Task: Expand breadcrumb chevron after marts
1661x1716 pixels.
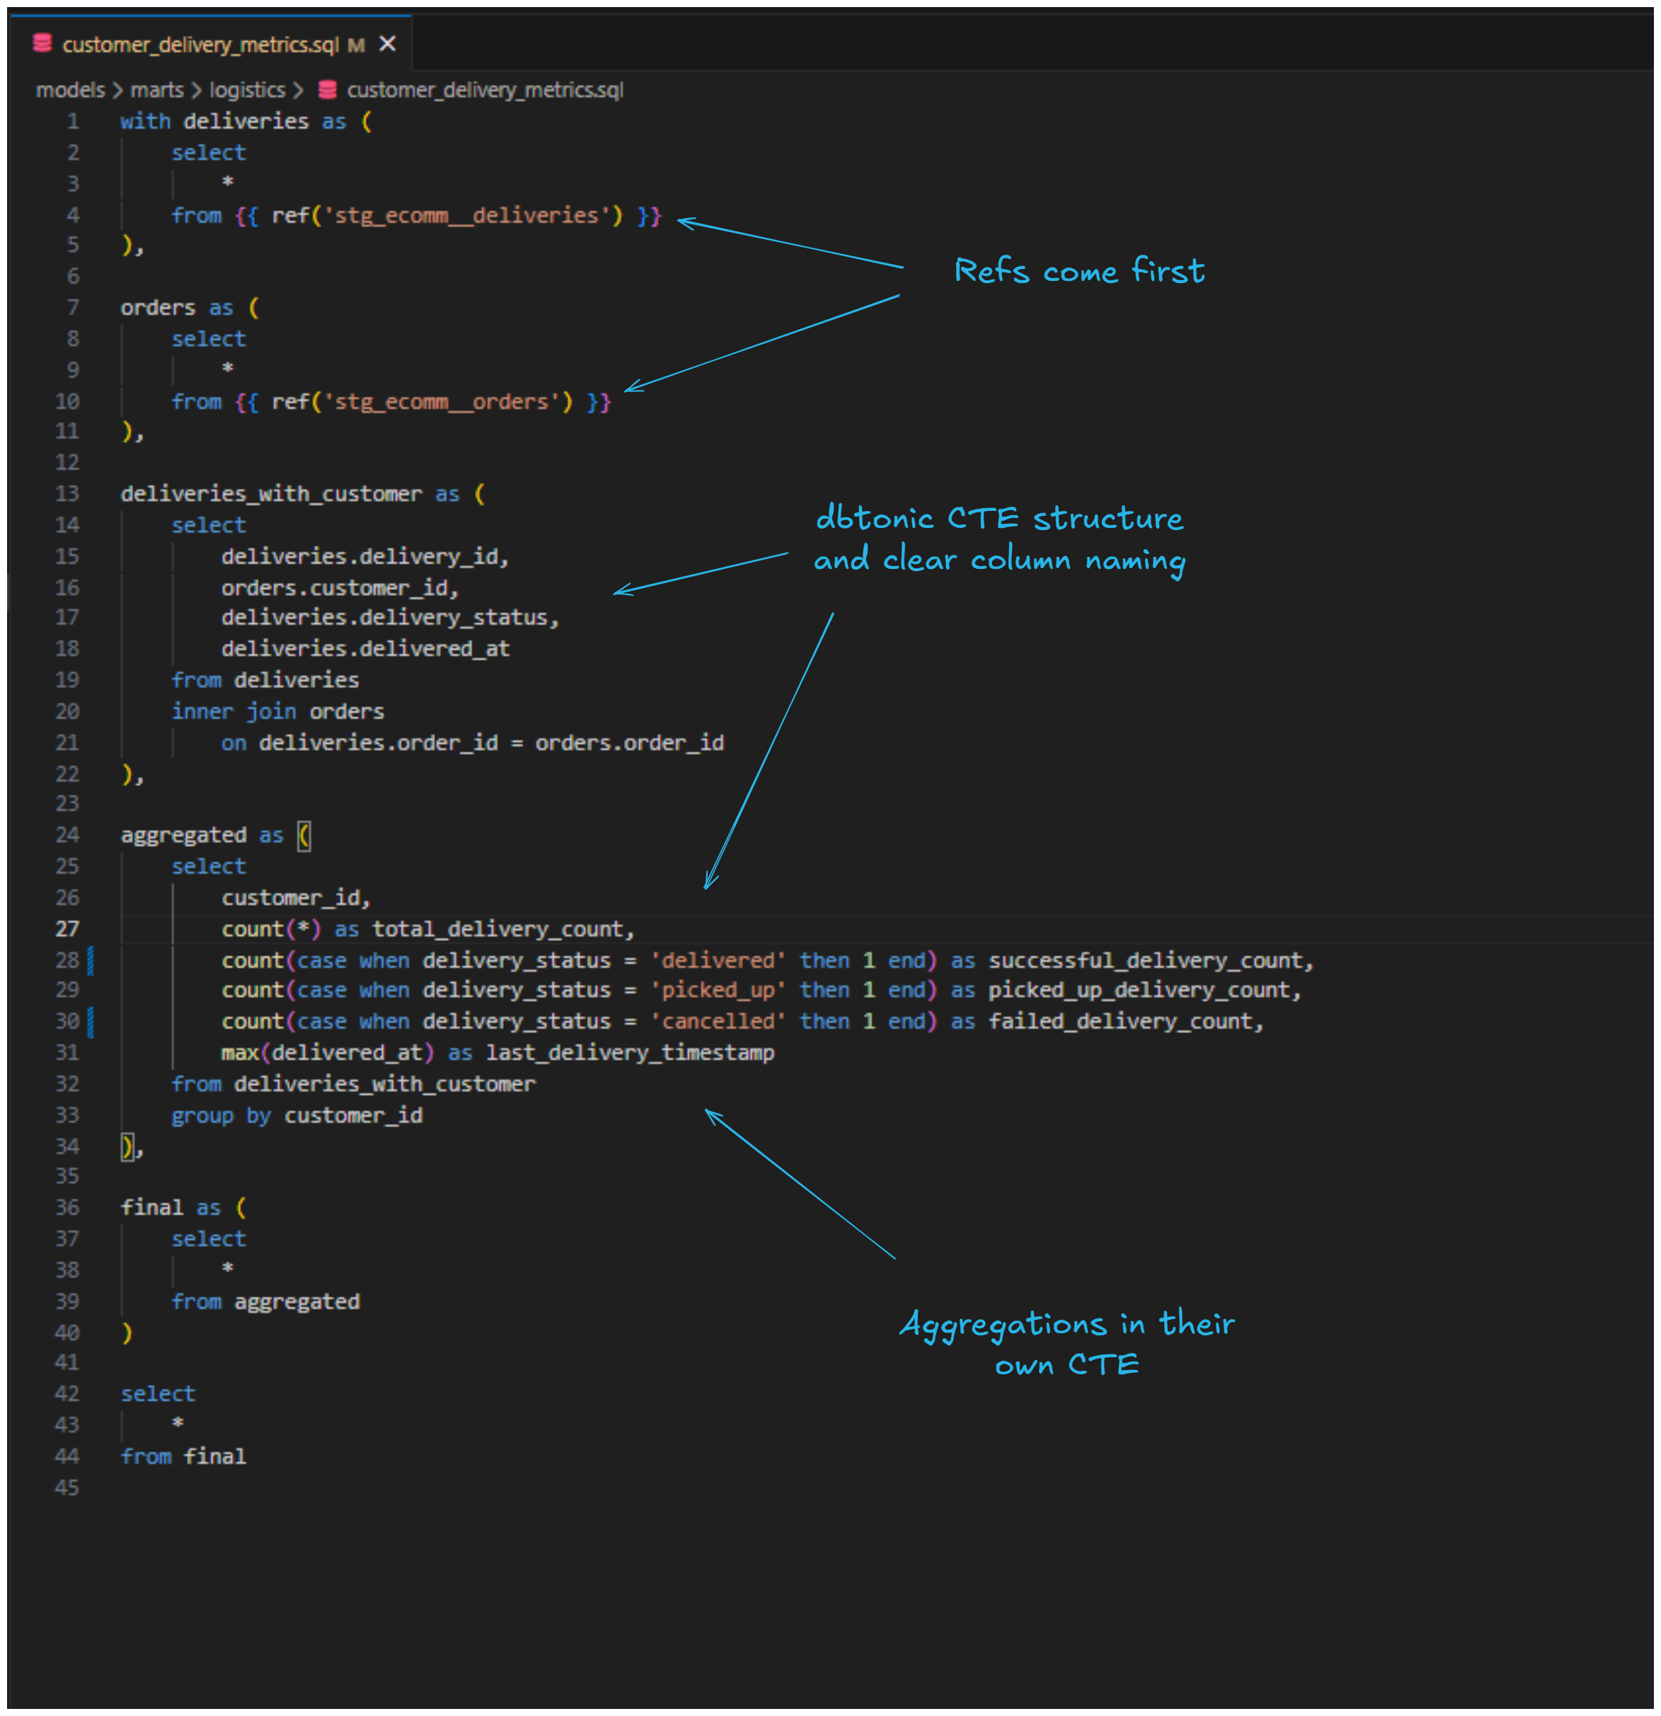Action: tap(196, 90)
